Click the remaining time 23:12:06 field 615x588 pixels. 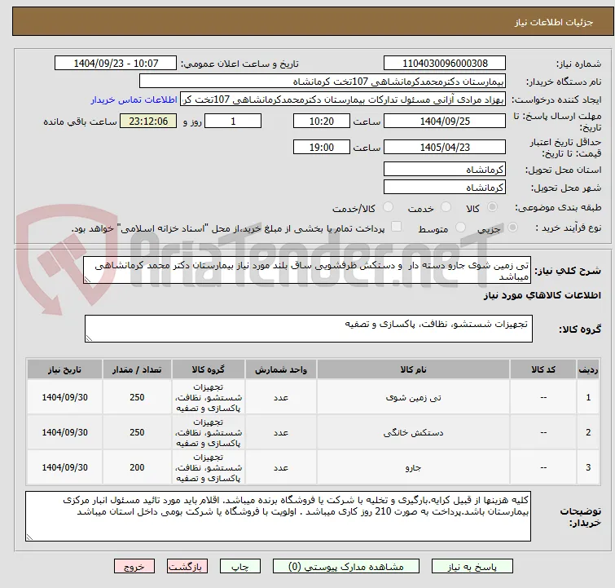coord(148,121)
